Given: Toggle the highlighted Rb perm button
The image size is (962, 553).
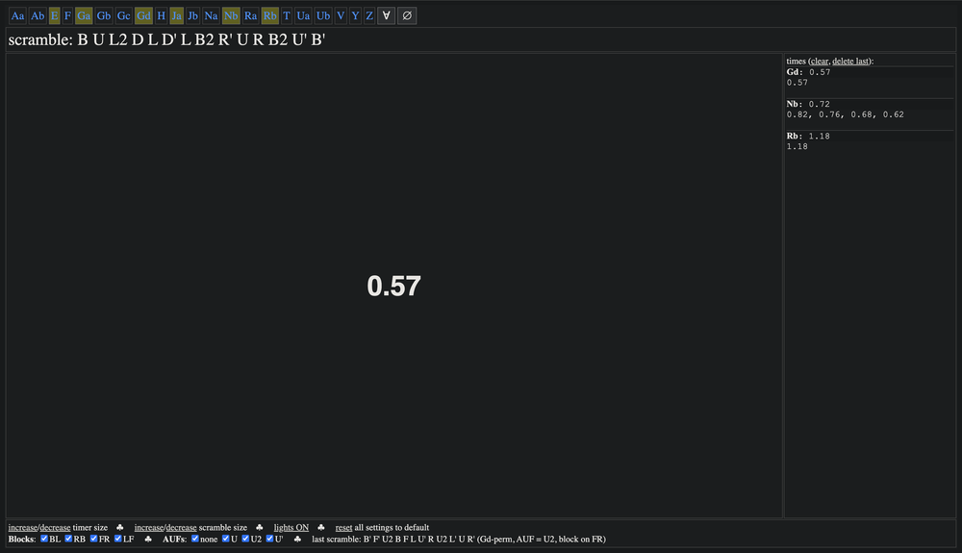Looking at the screenshot, I should [x=270, y=15].
